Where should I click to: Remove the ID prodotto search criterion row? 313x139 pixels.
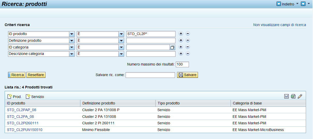click(188, 34)
